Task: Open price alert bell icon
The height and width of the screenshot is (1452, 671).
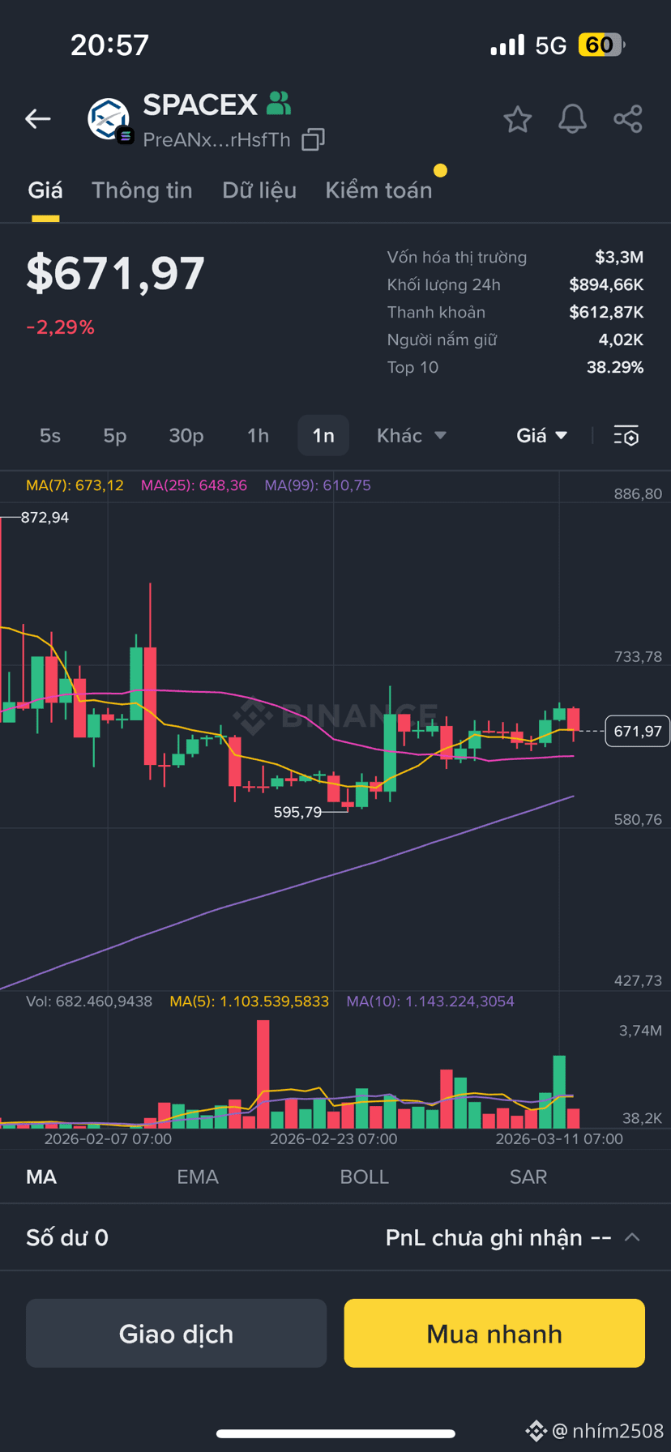Action: 572,119
